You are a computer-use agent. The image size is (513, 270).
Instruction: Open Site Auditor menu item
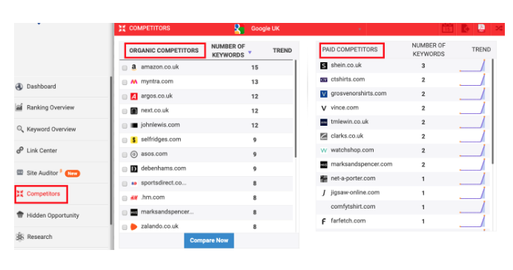[42, 173]
